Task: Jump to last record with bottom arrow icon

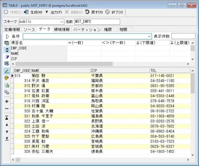Action: point(7,139)
